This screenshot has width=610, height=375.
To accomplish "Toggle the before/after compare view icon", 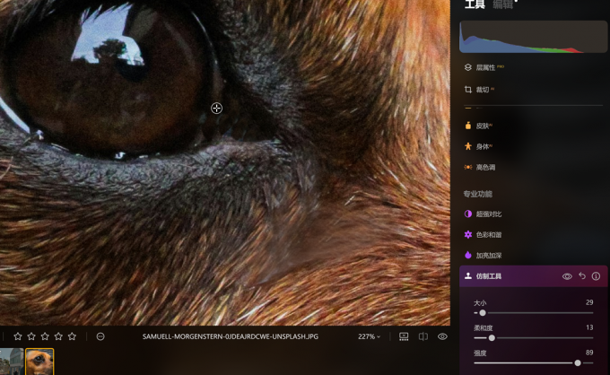I will click(423, 336).
